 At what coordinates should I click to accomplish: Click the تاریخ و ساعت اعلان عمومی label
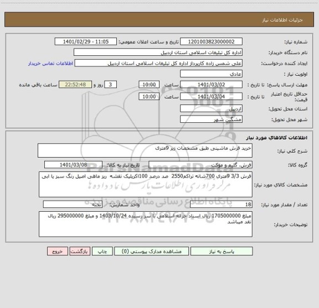click(149, 42)
